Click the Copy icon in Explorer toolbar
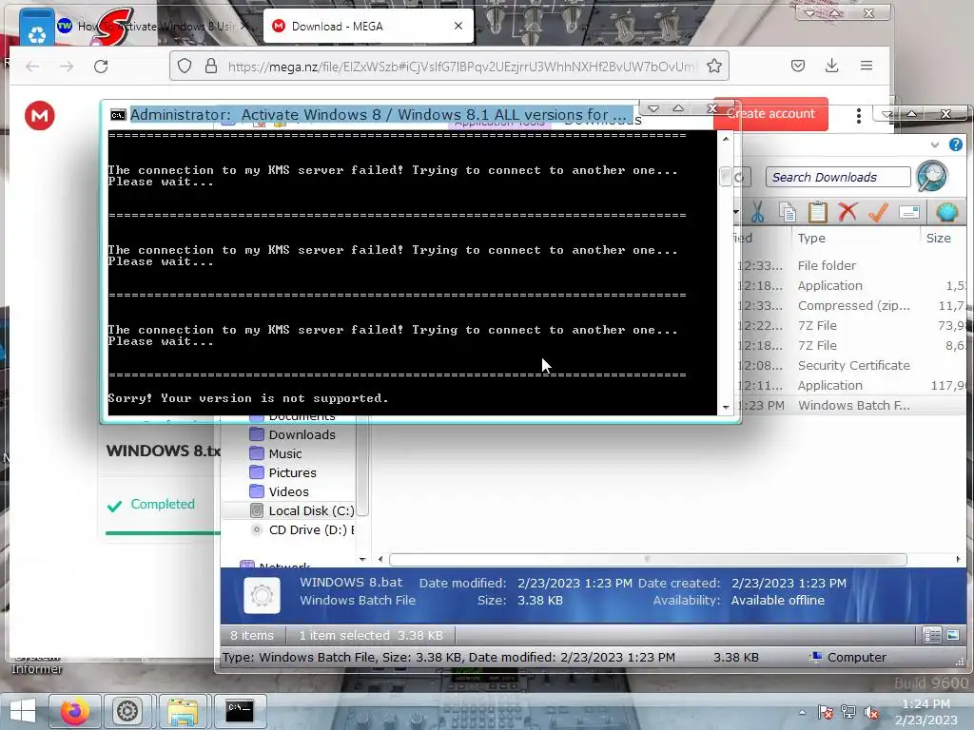The width and height of the screenshot is (974, 730). [788, 212]
